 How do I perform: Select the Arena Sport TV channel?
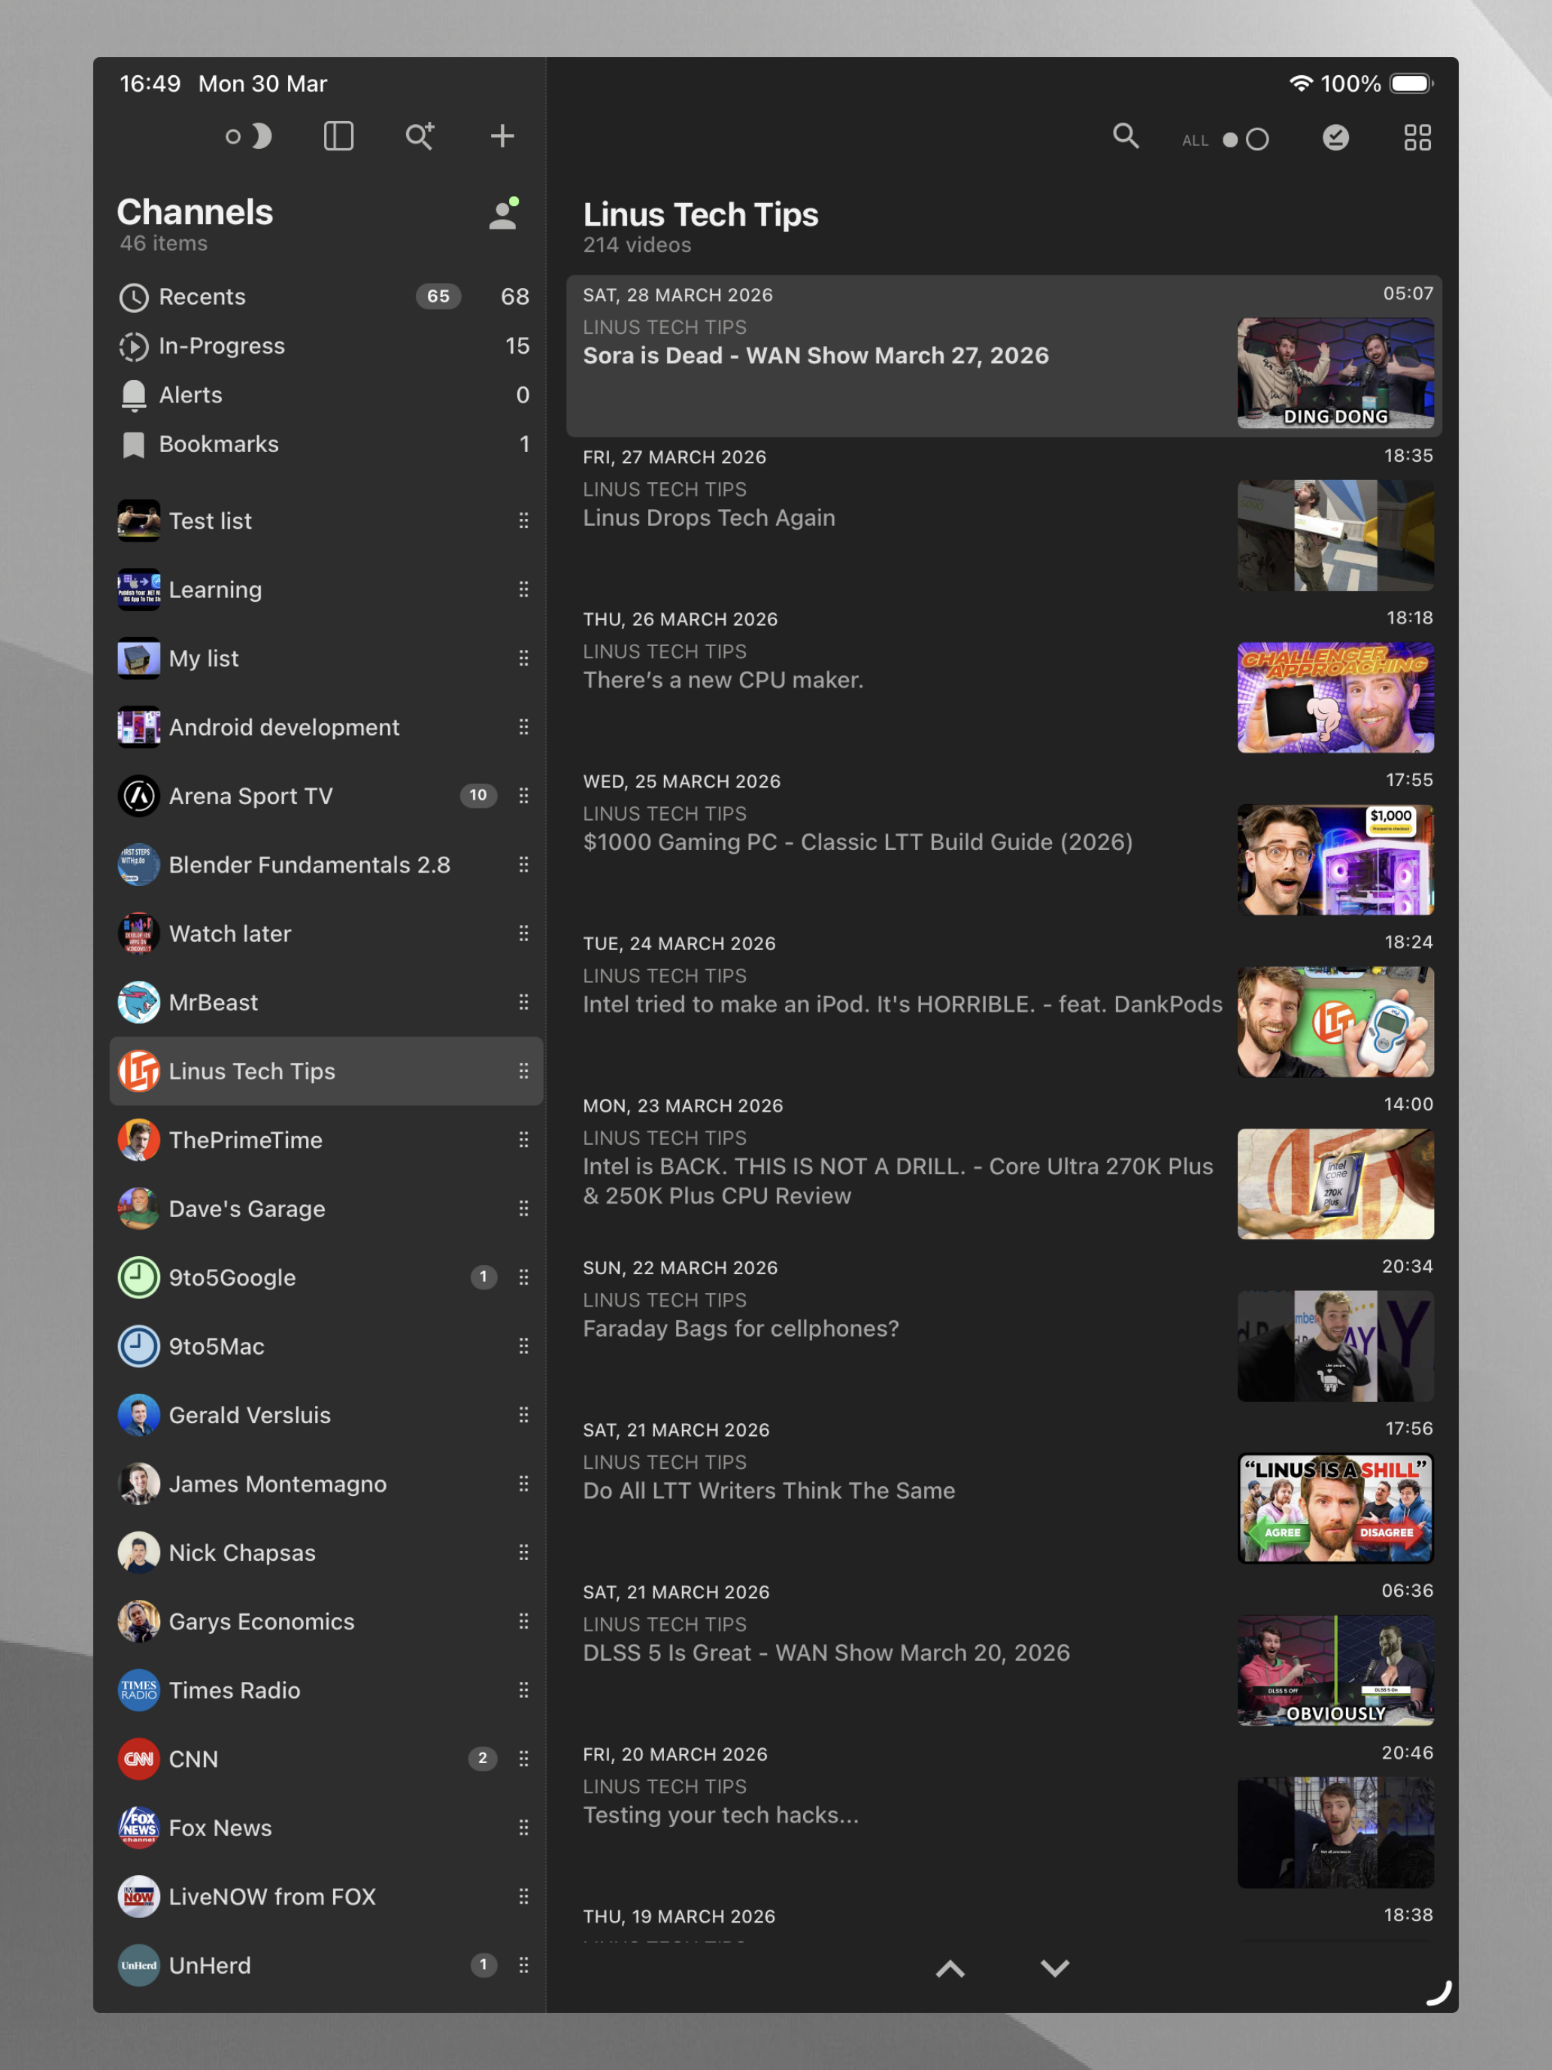326,797
